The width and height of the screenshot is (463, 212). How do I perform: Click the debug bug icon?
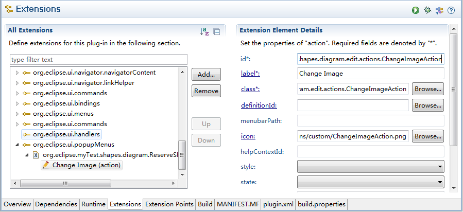[x=427, y=10]
